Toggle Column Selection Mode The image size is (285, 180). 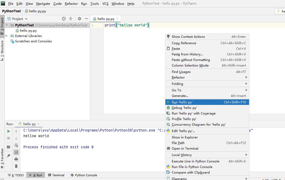(x=207, y=65)
